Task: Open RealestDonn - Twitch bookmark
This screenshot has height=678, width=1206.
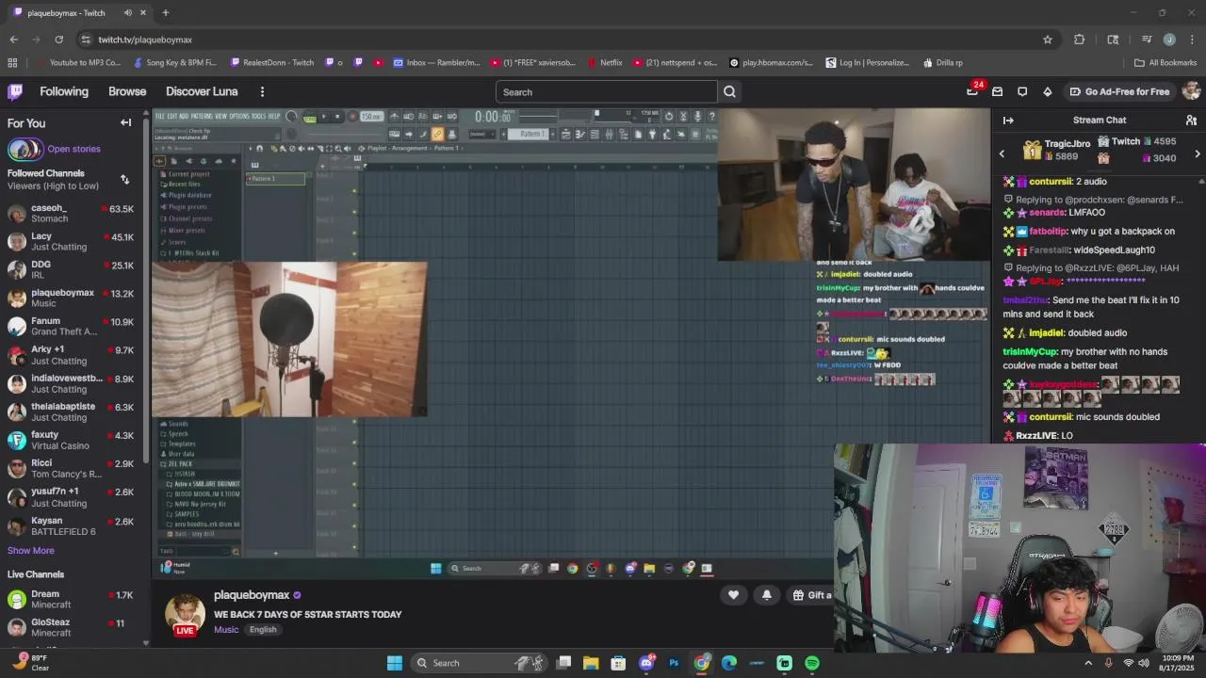Action: (x=271, y=63)
